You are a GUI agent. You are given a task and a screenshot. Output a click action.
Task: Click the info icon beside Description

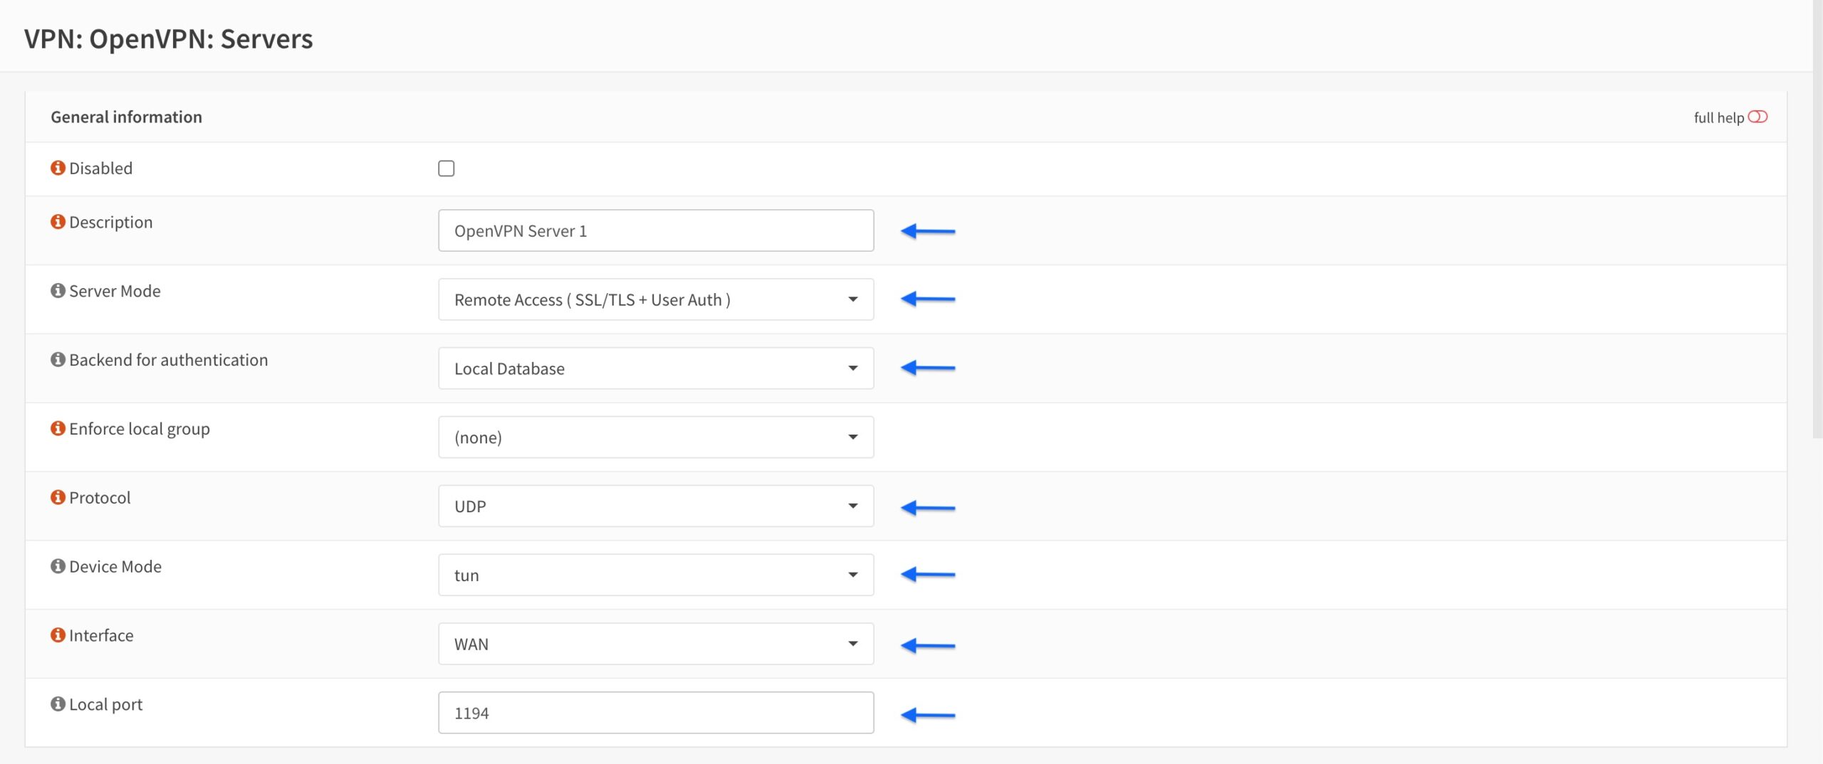click(x=56, y=222)
